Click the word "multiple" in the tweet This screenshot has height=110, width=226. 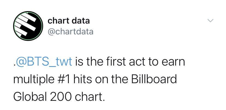coord(34,80)
